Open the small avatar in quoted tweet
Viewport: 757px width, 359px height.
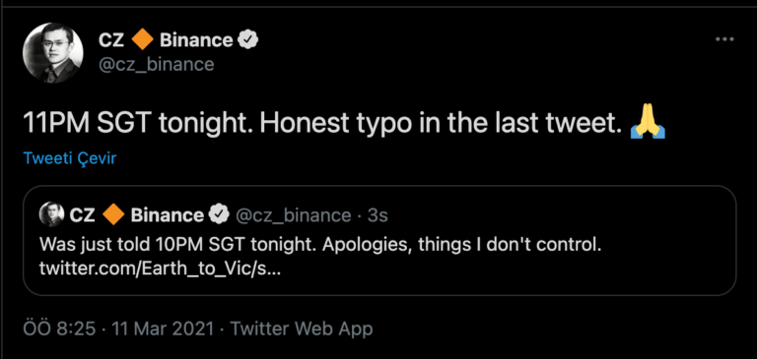pos(51,214)
